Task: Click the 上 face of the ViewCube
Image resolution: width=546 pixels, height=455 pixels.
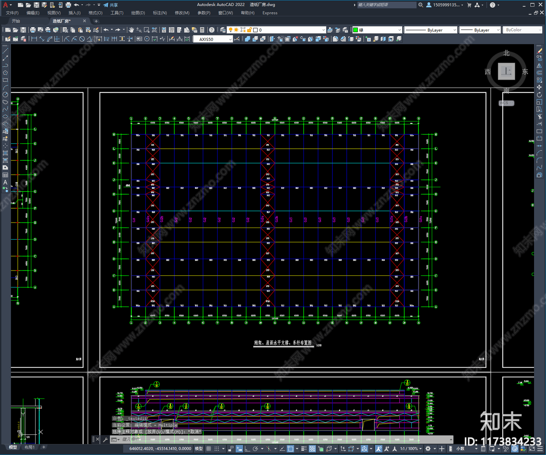Action: 506,71
